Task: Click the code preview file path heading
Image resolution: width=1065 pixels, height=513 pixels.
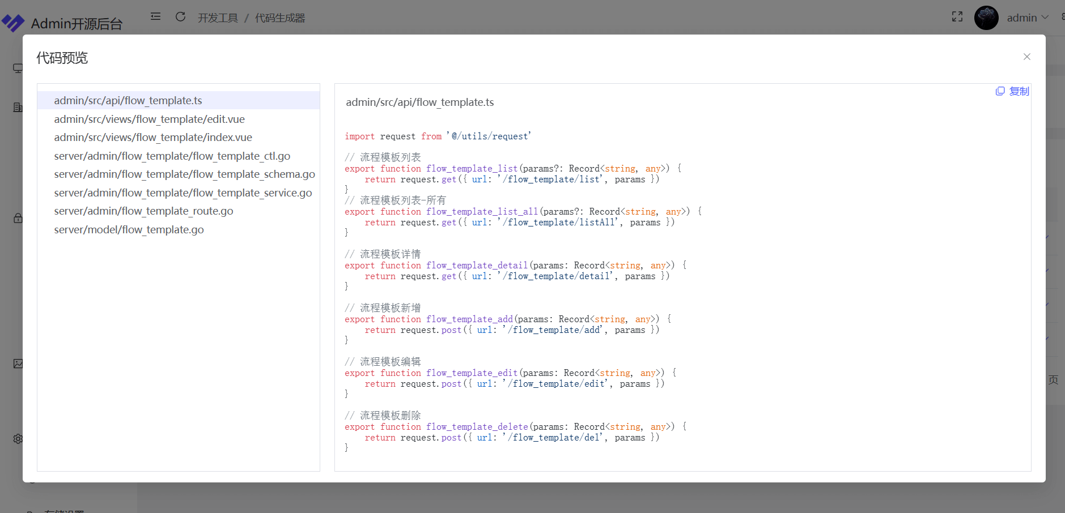Action: [x=419, y=102]
